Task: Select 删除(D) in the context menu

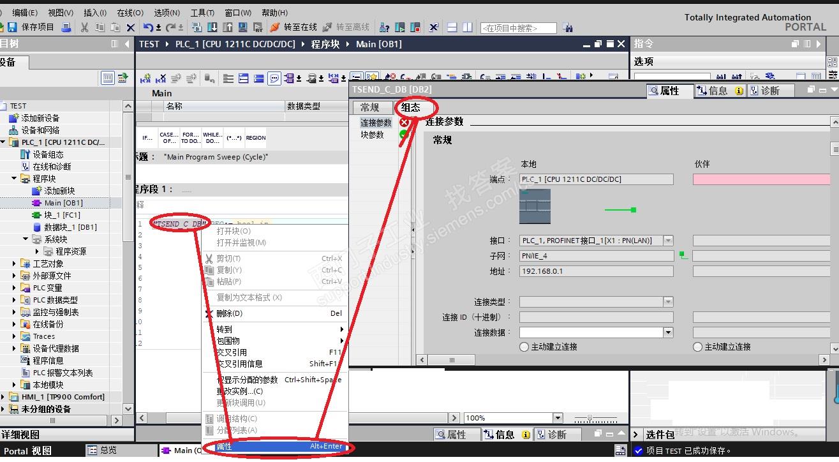Action: [276, 313]
